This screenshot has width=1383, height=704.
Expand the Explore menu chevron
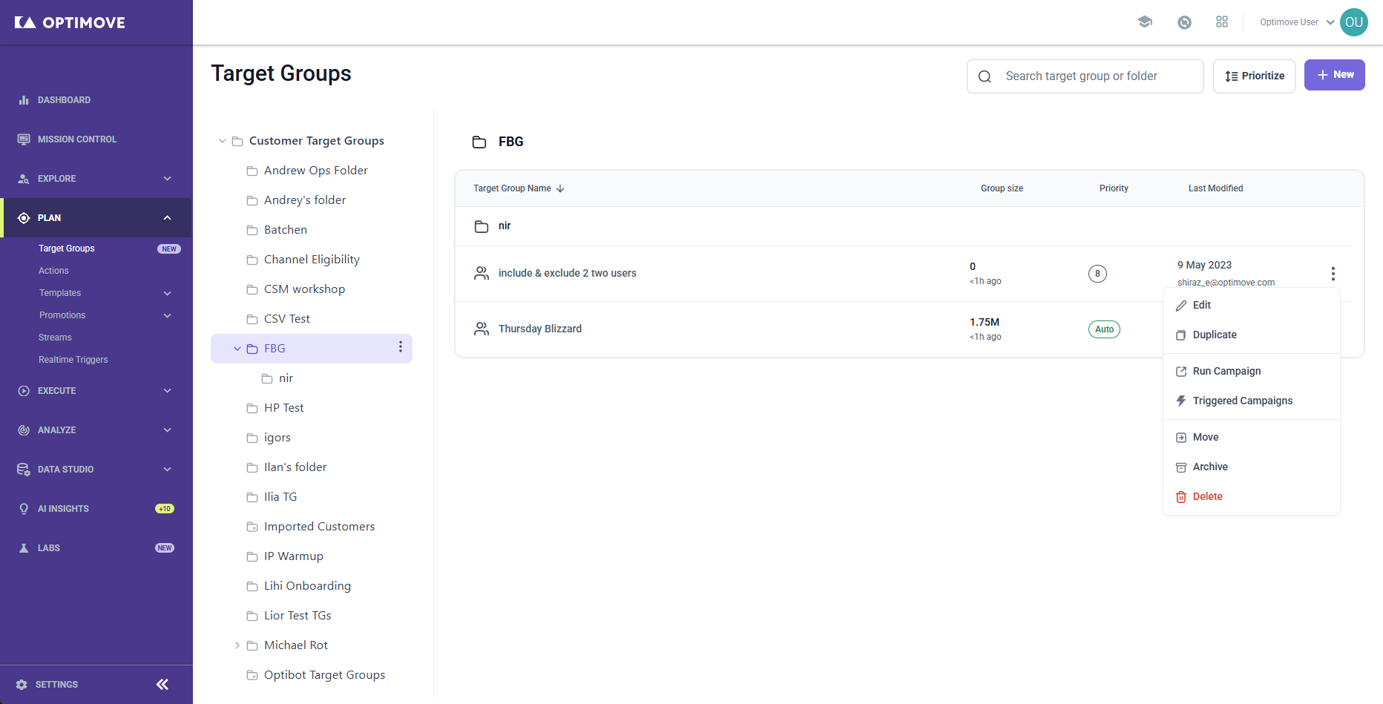pyautogui.click(x=168, y=179)
